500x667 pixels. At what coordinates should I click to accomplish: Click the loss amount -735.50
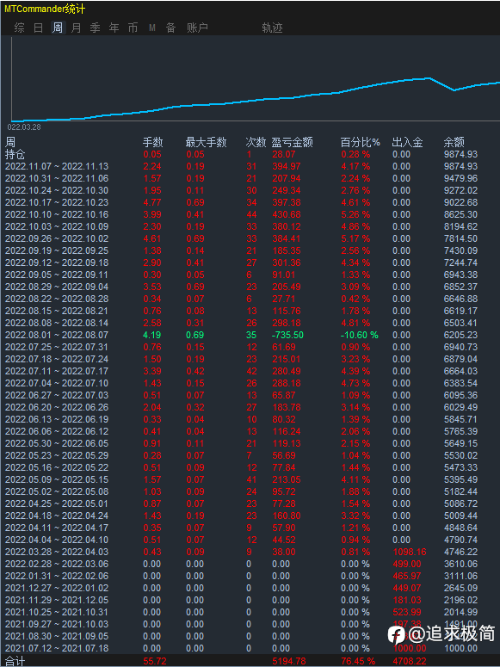pyautogui.click(x=287, y=335)
